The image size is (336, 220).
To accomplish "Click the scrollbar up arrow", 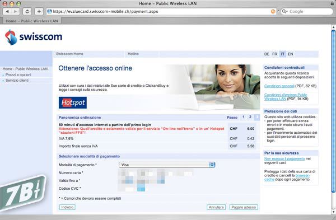I will click(333, 27).
